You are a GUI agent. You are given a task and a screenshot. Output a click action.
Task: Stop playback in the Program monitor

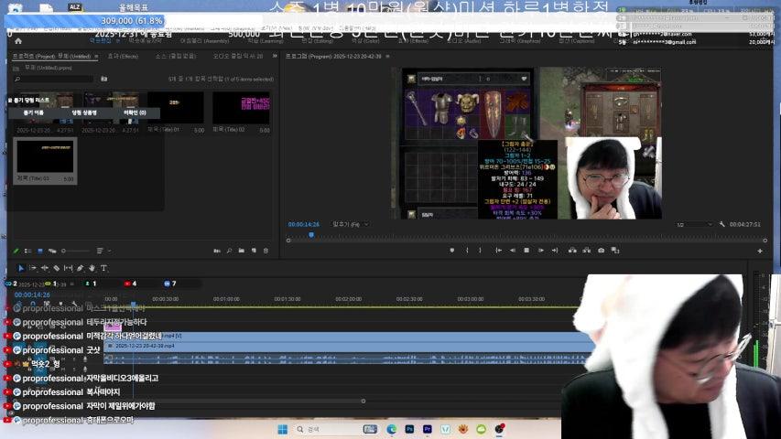click(x=526, y=251)
